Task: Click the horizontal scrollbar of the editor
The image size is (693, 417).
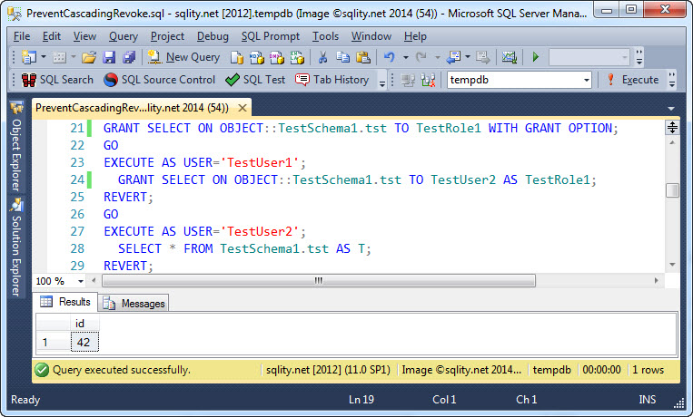Action: pos(318,281)
